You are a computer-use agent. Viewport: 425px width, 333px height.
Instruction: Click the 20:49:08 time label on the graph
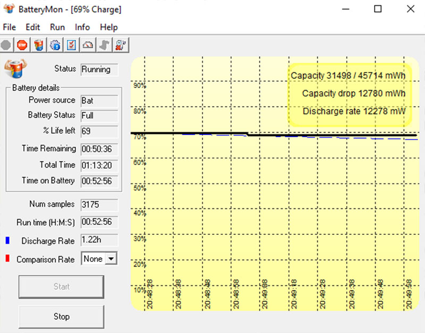point(265,294)
